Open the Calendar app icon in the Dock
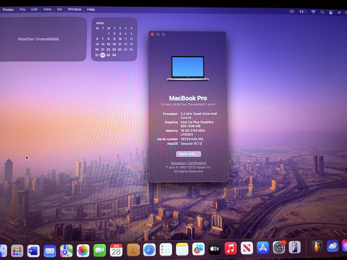 point(116,250)
